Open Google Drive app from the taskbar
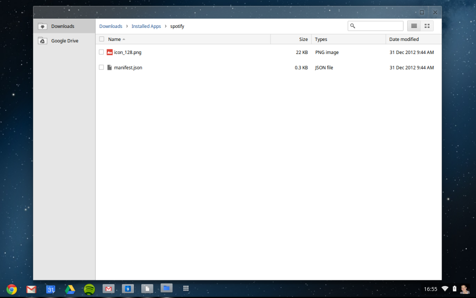Image resolution: width=476 pixels, height=298 pixels. point(70,289)
